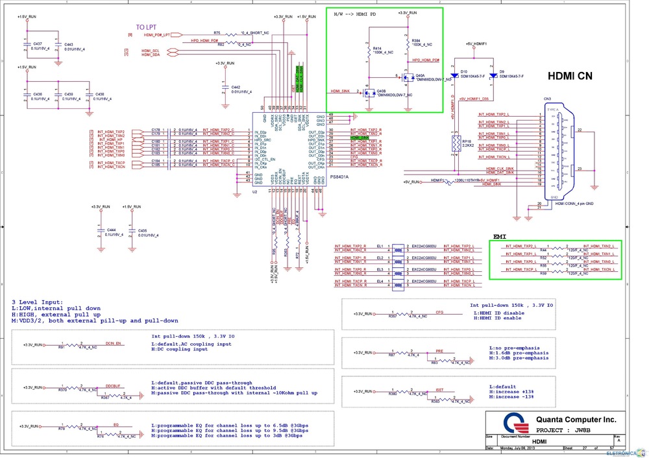Select the Q40B MOSFET symbol
This screenshot has height=458, width=649.
tap(369, 93)
